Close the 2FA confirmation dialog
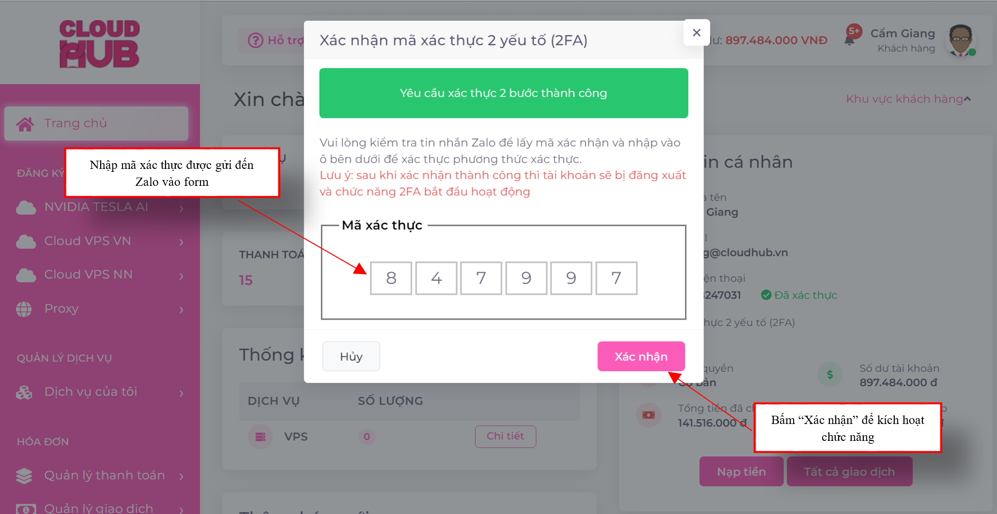Image resolution: width=997 pixels, height=514 pixels. coord(696,32)
